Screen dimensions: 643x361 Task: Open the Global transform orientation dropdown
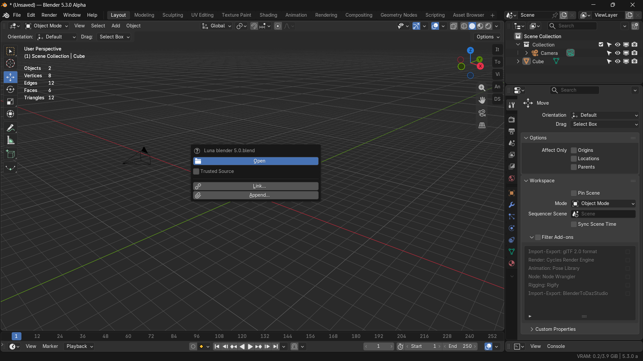pos(216,26)
